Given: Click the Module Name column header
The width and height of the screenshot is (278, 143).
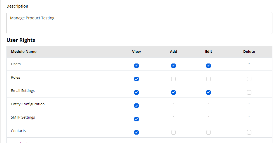Looking at the screenshot, I should pyautogui.click(x=24, y=52).
